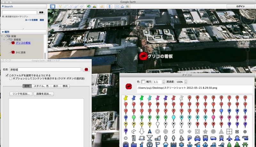The width and height of the screenshot is (256, 147).
Task: Collapse the Search panel header triangle
Action: point(3,6)
